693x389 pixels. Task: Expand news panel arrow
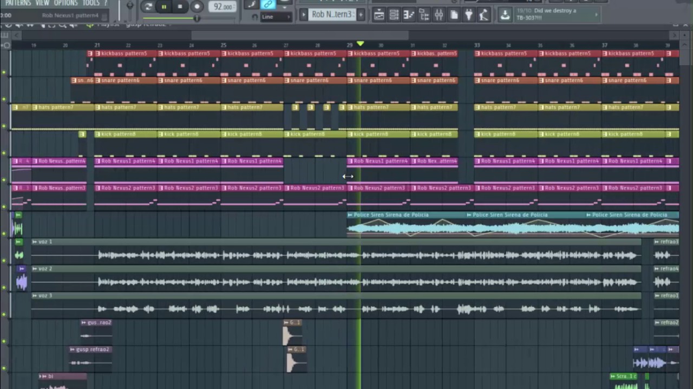[x=597, y=15]
